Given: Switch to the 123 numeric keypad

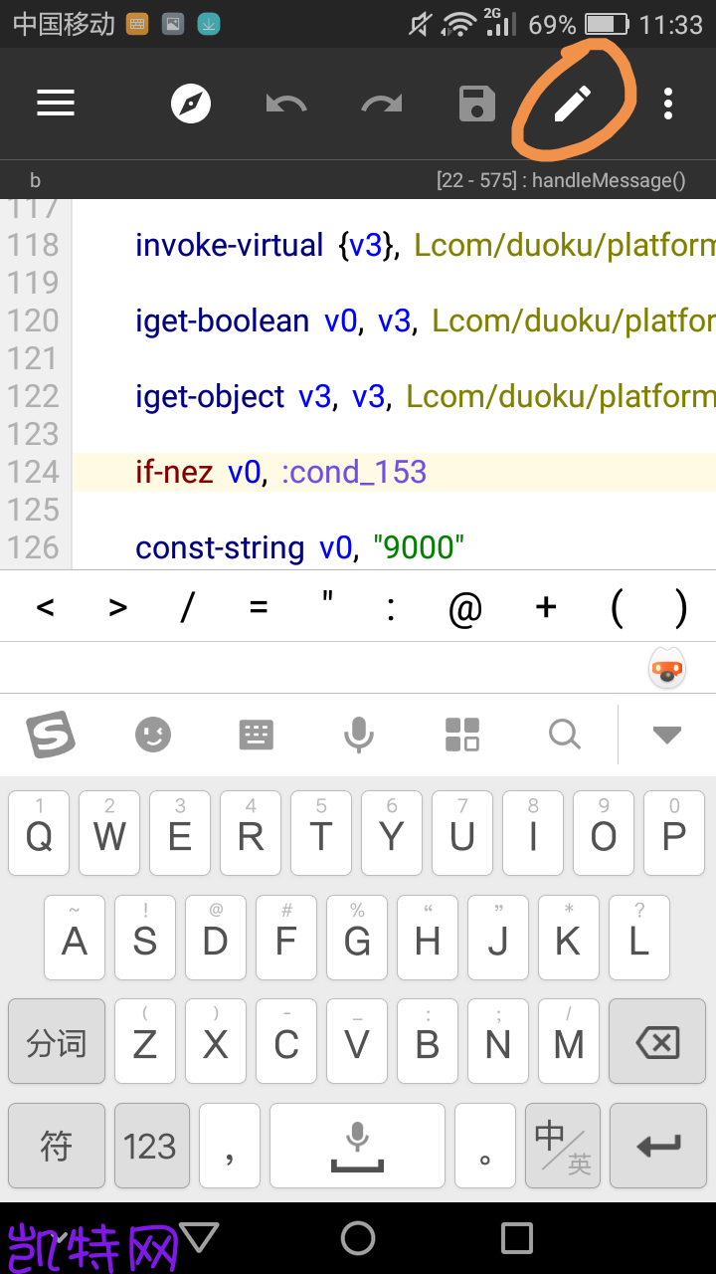Looking at the screenshot, I should coord(150,1146).
